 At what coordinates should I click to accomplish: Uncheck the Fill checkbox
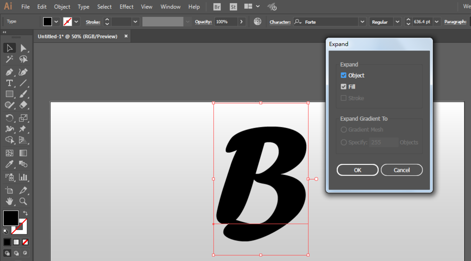[x=343, y=87]
